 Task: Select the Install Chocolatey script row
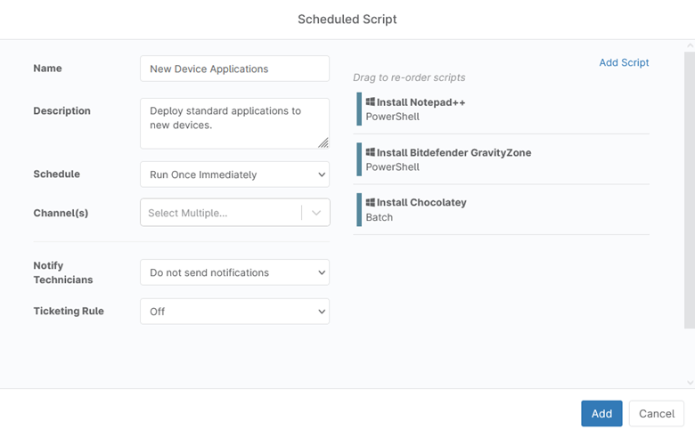click(x=503, y=209)
